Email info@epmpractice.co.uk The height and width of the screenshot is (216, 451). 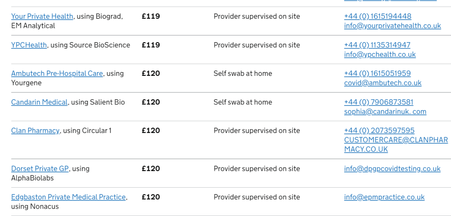(x=384, y=197)
